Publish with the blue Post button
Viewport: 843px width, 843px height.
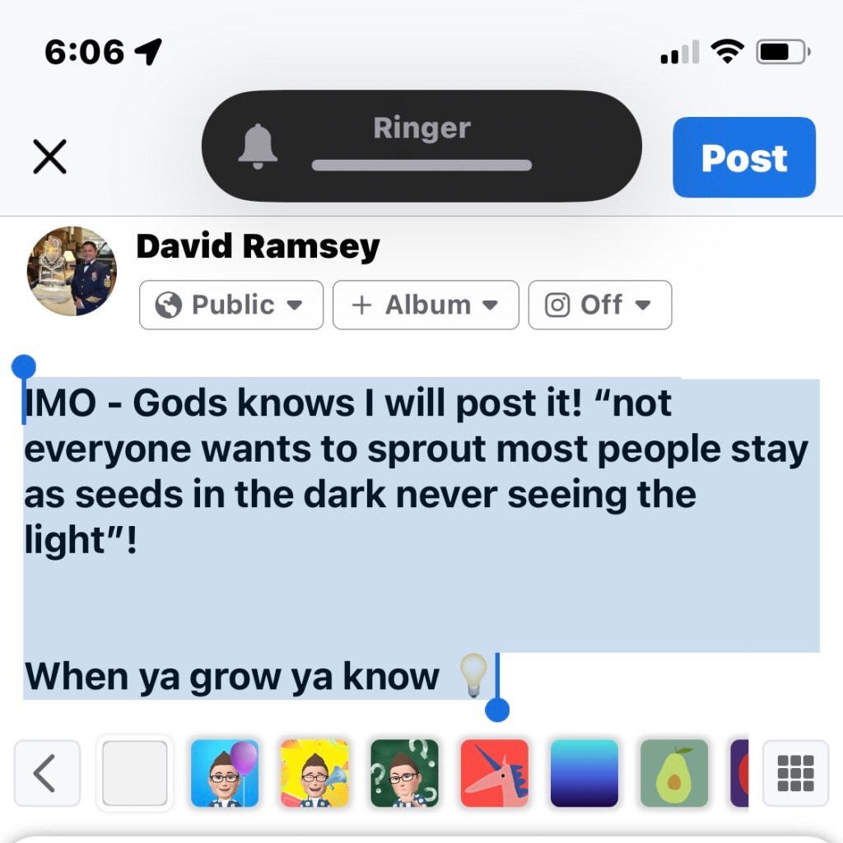744,157
